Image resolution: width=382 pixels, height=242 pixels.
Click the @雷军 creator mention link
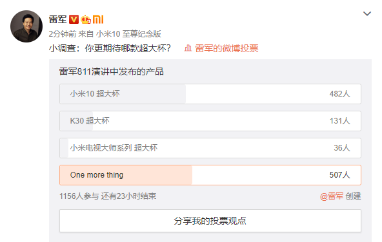point(332,196)
